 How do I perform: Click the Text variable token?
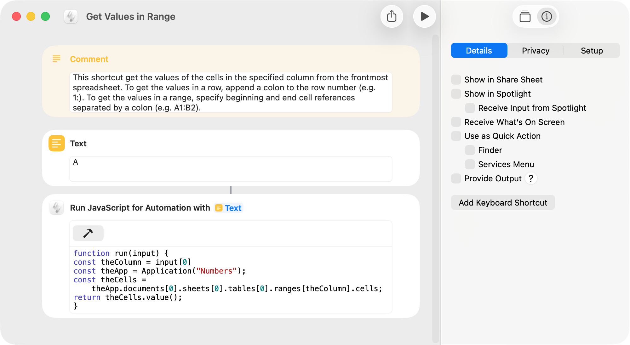229,208
